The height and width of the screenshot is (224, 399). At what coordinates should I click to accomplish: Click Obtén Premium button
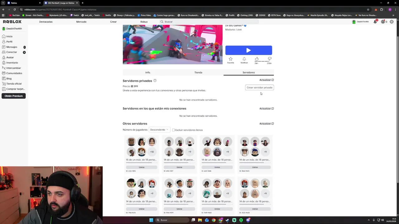click(x=14, y=96)
